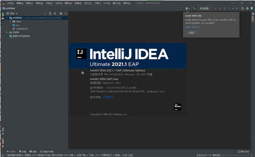Viewport: 255px width, 157px height.
Task: Click the Favorites side tab on left edge
Action: pyautogui.click(x=3, y=143)
